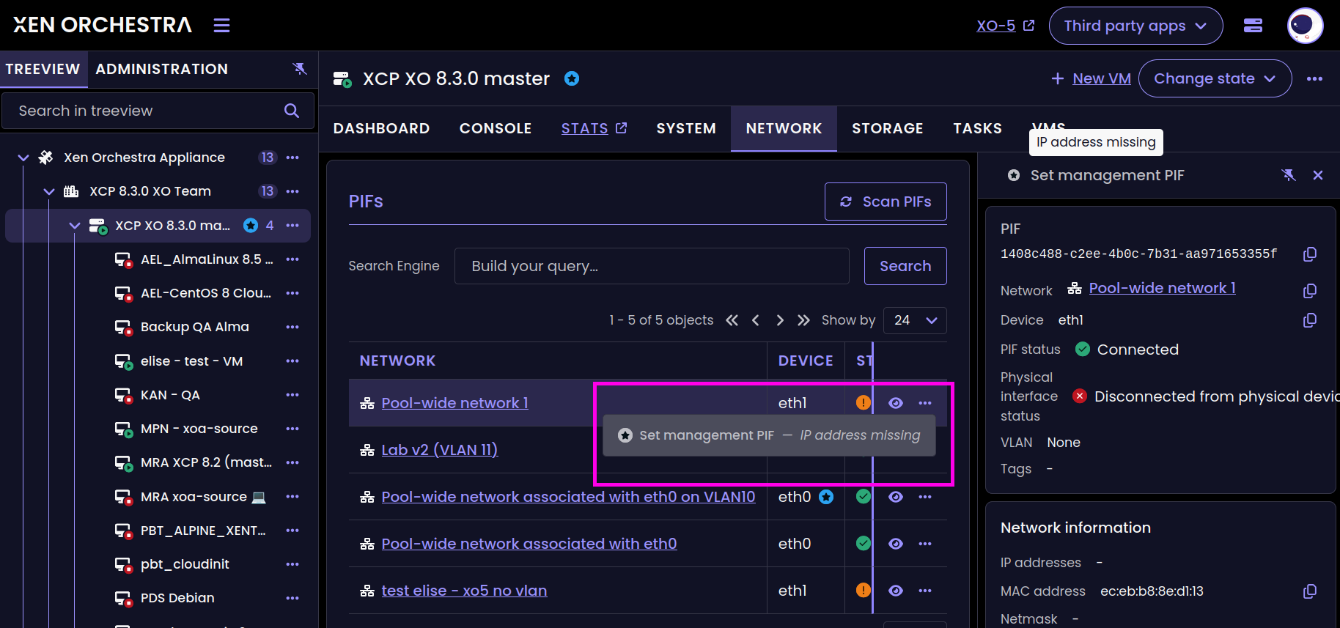Screen dimensions: 1340x628
Task: Copy the MAC address
Action: tap(1310, 591)
